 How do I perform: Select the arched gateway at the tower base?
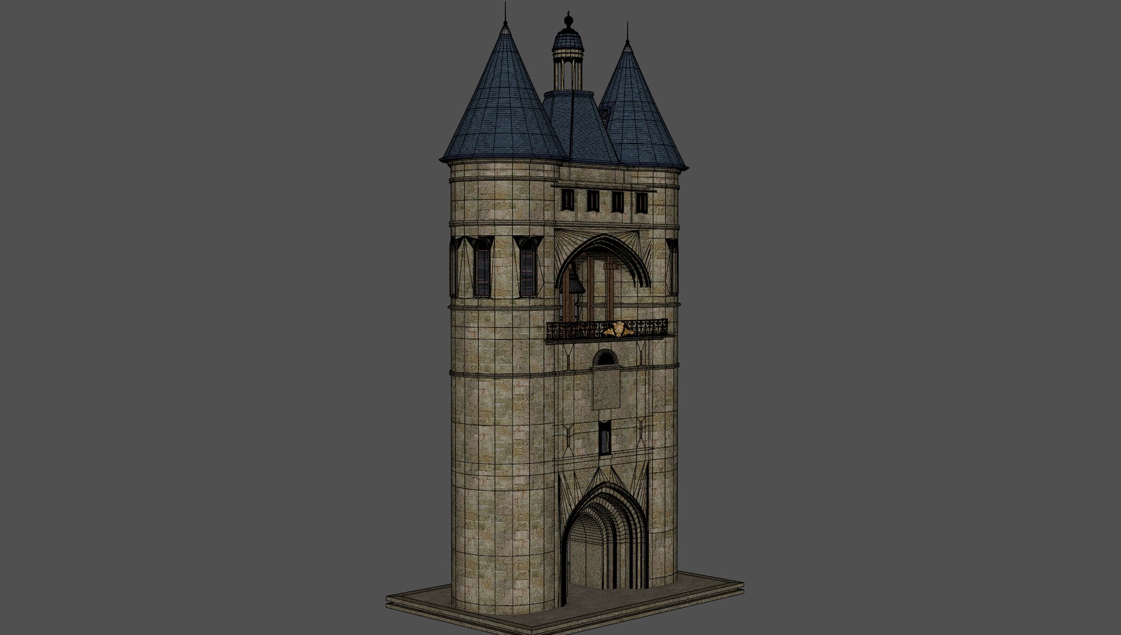pos(604,536)
